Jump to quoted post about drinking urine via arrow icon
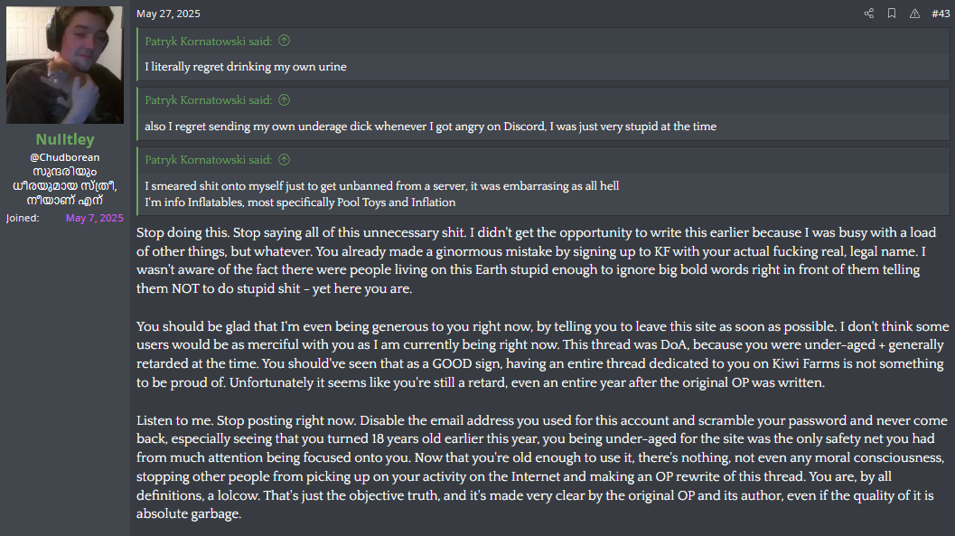Viewport: 955px width, 536px height. (x=284, y=41)
